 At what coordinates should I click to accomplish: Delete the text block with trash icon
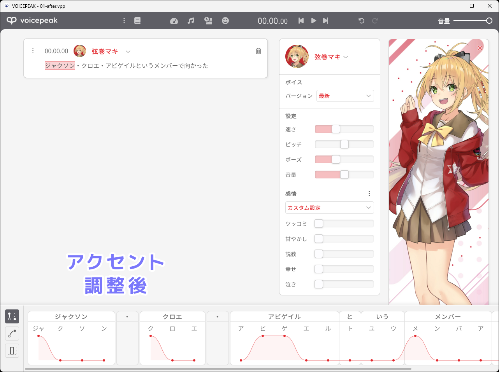[x=258, y=51]
